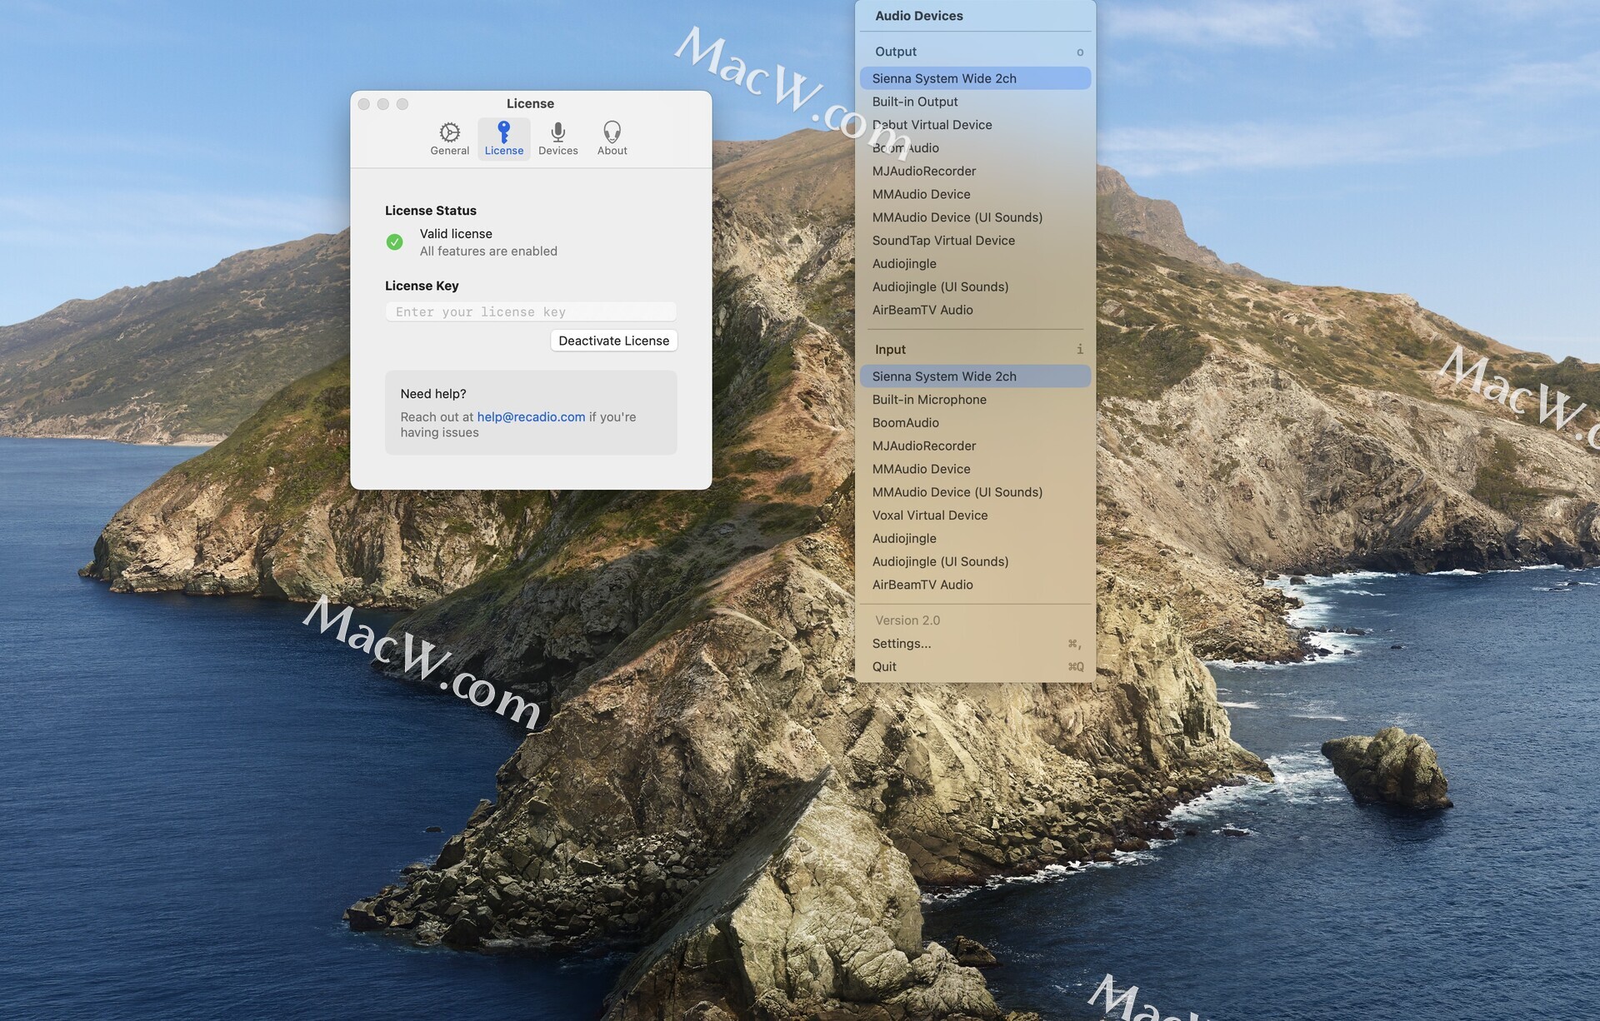Viewport: 1600px width, 1021px height.
Task: Click the license key input field
Action: pyautogui.click(x=530, y=311)
